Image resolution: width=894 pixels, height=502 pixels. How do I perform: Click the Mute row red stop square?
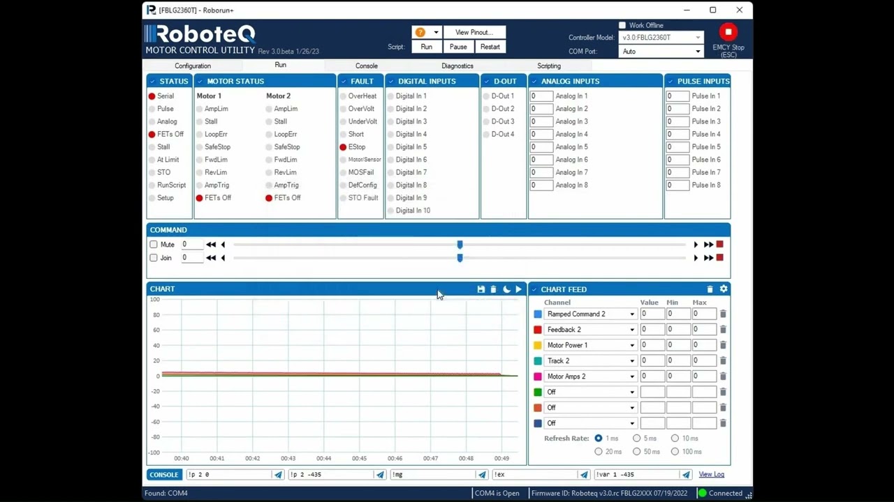click(720, 245)
